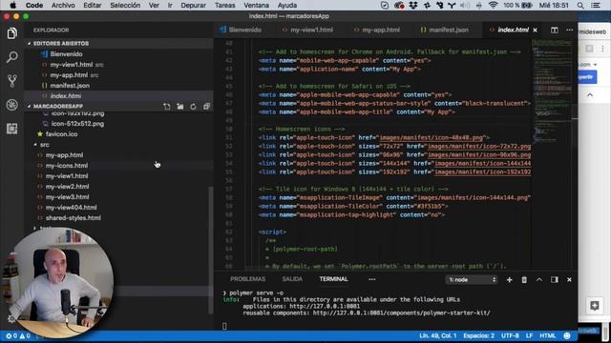
Task: Open the Explorer view in activity bar
Action: [12, 33]
